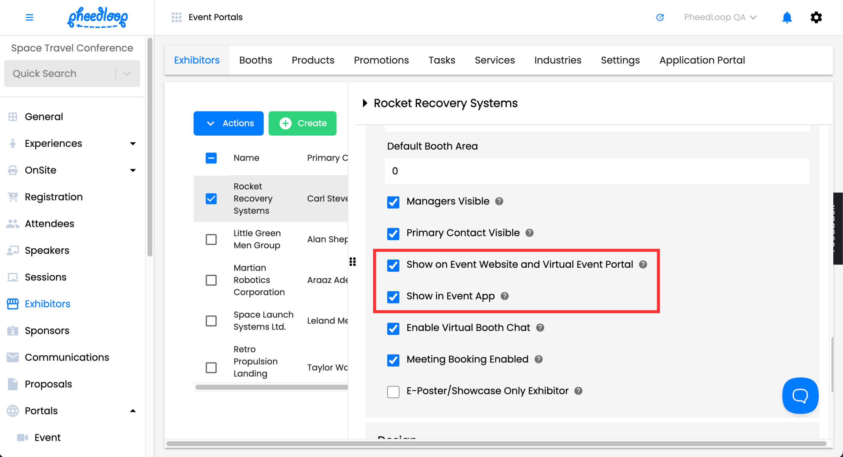Click the Registration cart icon
This screenshot has width=843, height=457.
13,197
